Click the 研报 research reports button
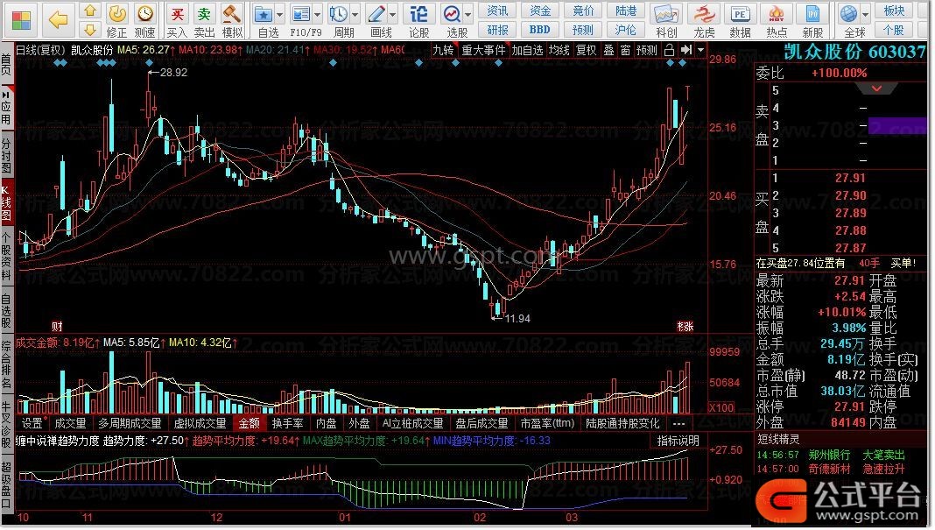The width and height of the screenshot is (935, 530). click(497, 30)
